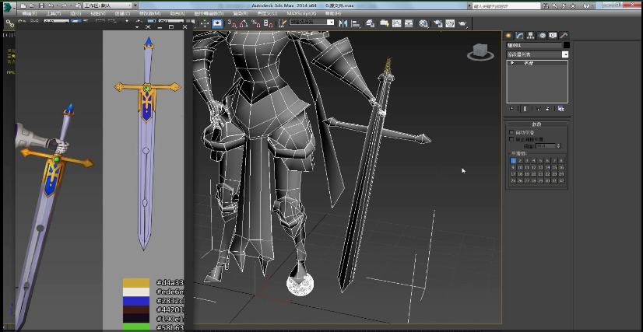The width and height of the screenshot is (643, 332).
Task: Open the Create command panel tab
Action: pyautogui.click(x=508, y=36)
